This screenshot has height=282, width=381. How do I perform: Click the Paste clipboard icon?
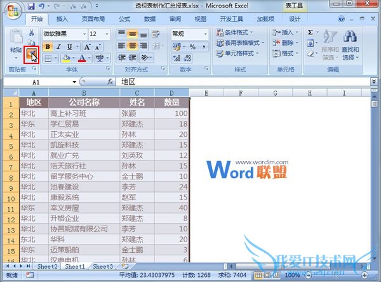click(16, 36)
